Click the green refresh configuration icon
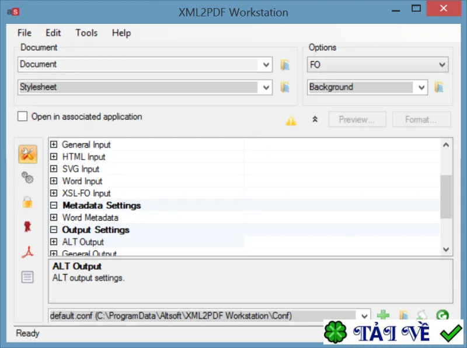 [442, 315]
